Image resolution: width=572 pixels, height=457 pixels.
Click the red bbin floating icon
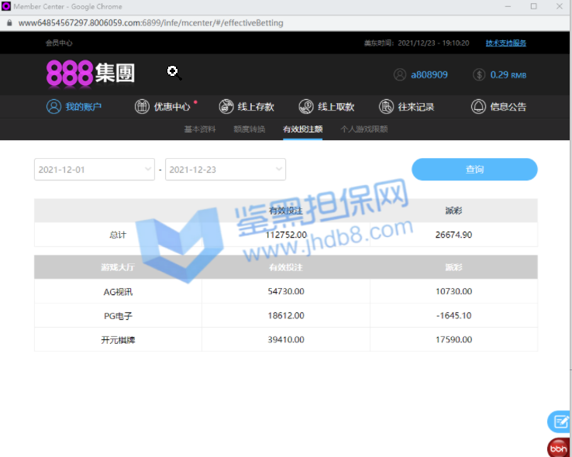pos(559,448)
